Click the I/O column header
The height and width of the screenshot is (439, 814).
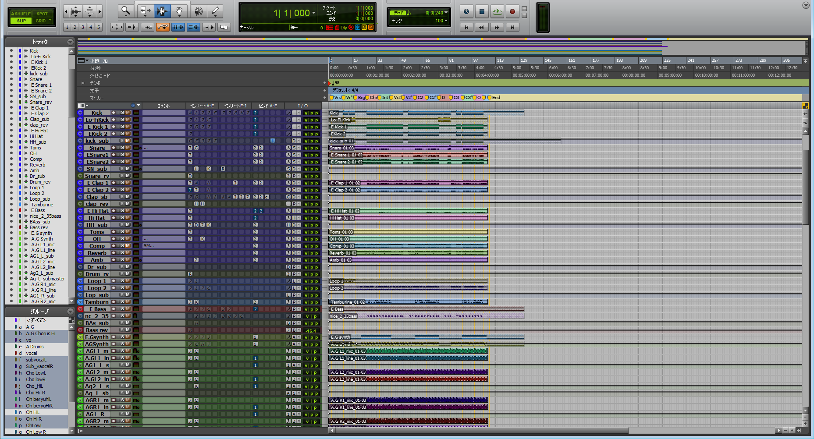[303, 106]
